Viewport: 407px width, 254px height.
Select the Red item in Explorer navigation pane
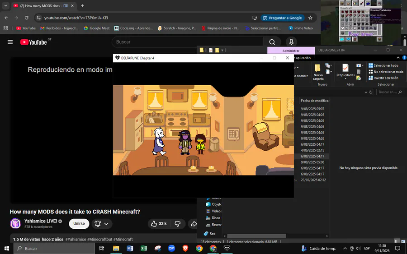coord(210,234)
